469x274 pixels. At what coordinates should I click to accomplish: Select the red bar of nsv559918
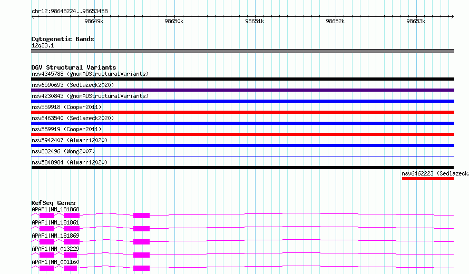pos(242,112)
